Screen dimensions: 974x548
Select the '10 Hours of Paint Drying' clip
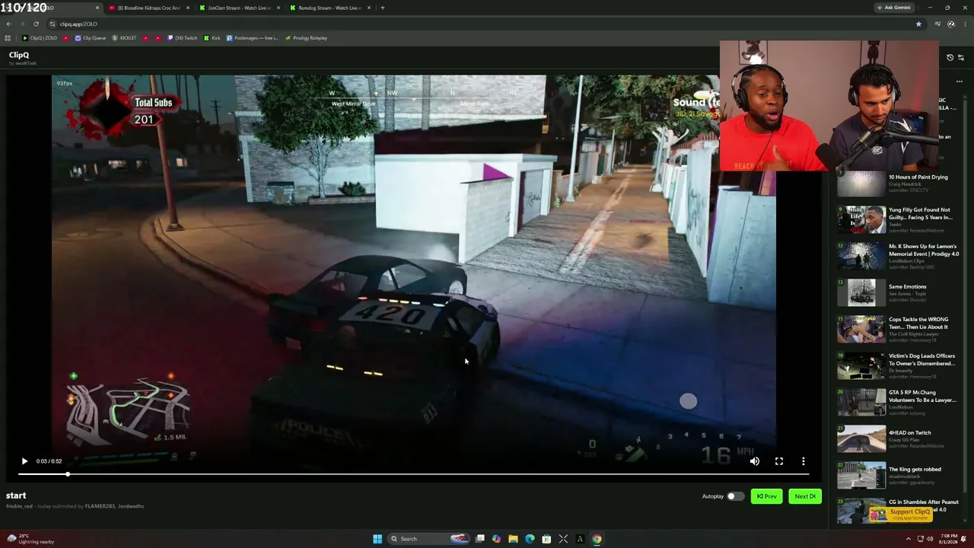tap(899, 183)
